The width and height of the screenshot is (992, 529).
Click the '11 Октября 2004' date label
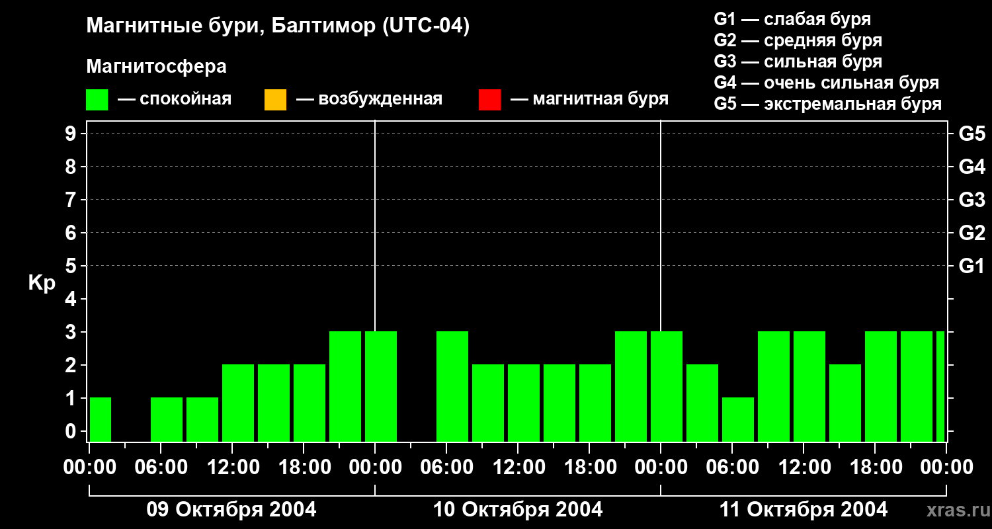tap(804, 510)
